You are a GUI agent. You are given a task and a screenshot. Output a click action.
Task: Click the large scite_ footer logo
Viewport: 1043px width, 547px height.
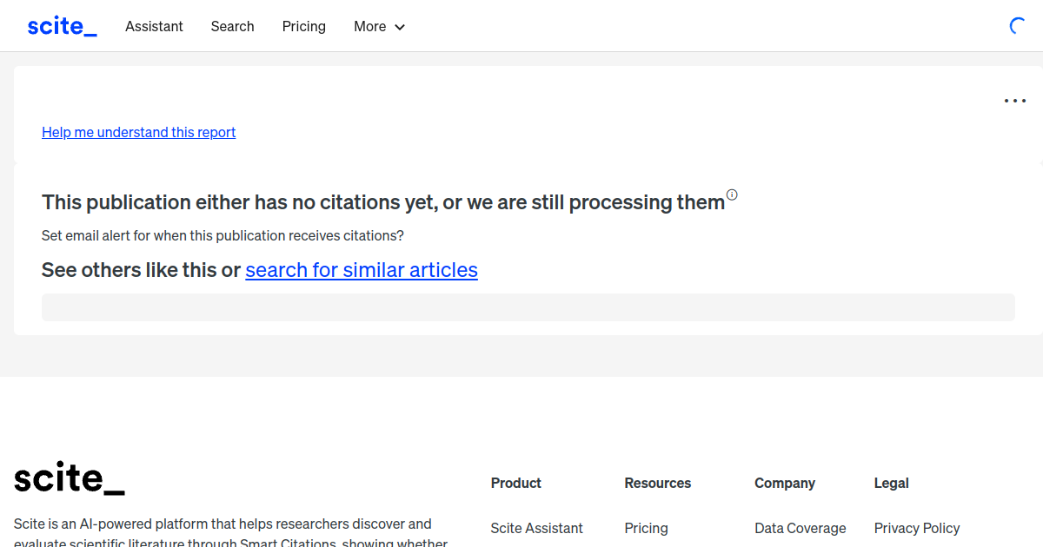[x=70, y=478]
